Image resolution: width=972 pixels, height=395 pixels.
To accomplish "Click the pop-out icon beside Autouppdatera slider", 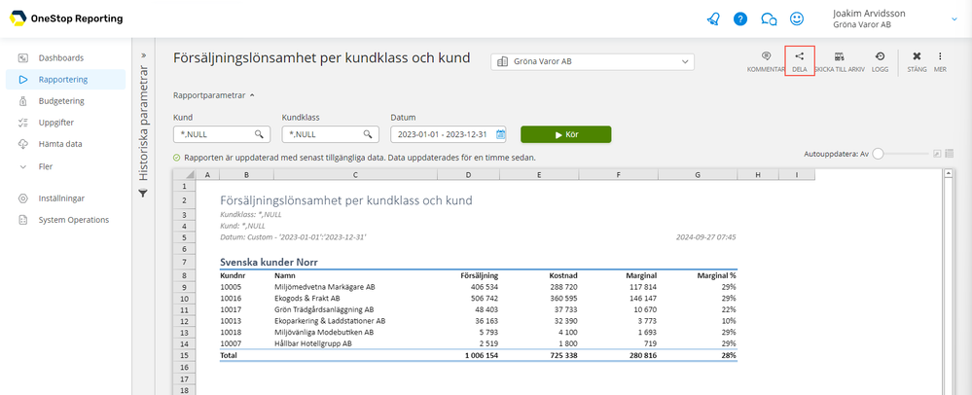I will (x=937, y=153).
